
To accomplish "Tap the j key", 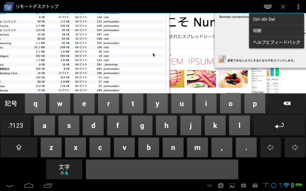I will [x=191, y=126].
